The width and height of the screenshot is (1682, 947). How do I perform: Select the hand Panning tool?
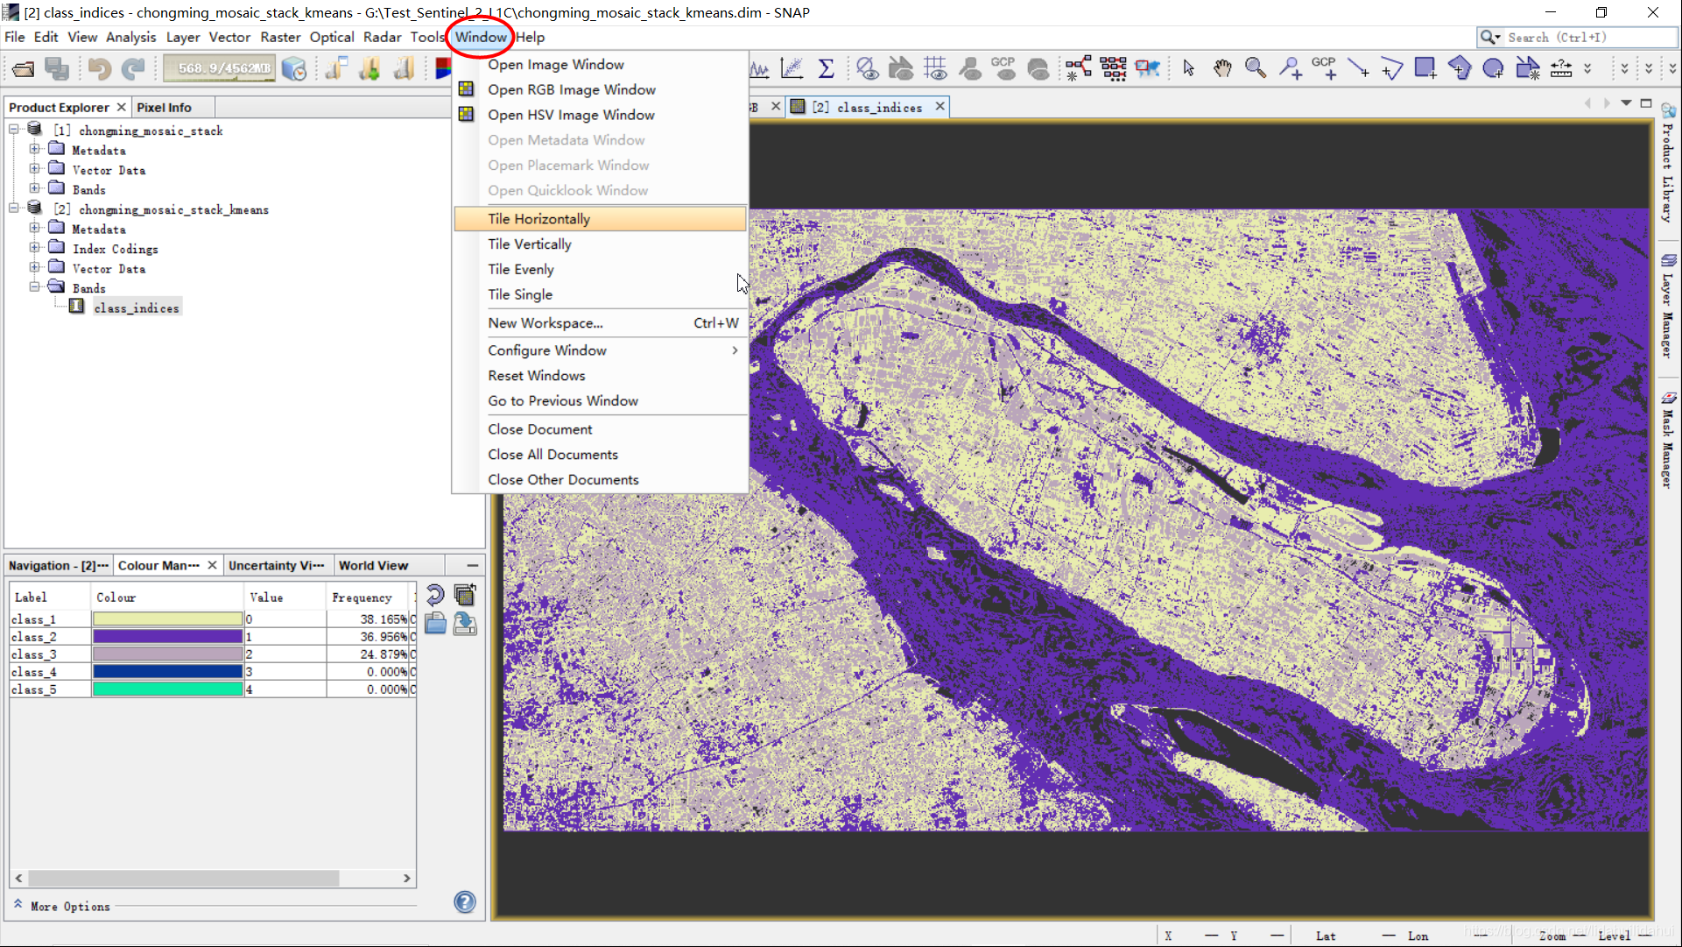pos(1222,68)
